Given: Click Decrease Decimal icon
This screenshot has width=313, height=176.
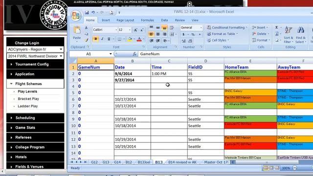Looking at the screenshot, I should [x=190, y=41].
